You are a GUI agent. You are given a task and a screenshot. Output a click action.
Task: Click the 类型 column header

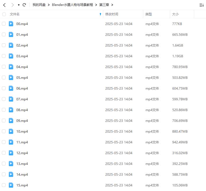[x=149, y=14]
